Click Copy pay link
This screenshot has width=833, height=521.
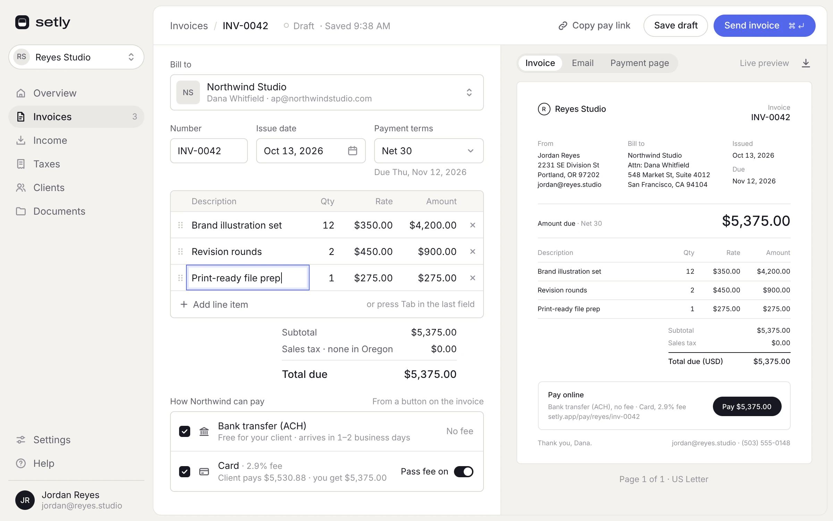point(594,26)
